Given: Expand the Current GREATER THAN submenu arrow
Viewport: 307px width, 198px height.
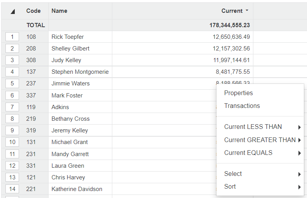Looking at the screenshot, I should pyautogui.click(x=300, y=140).
